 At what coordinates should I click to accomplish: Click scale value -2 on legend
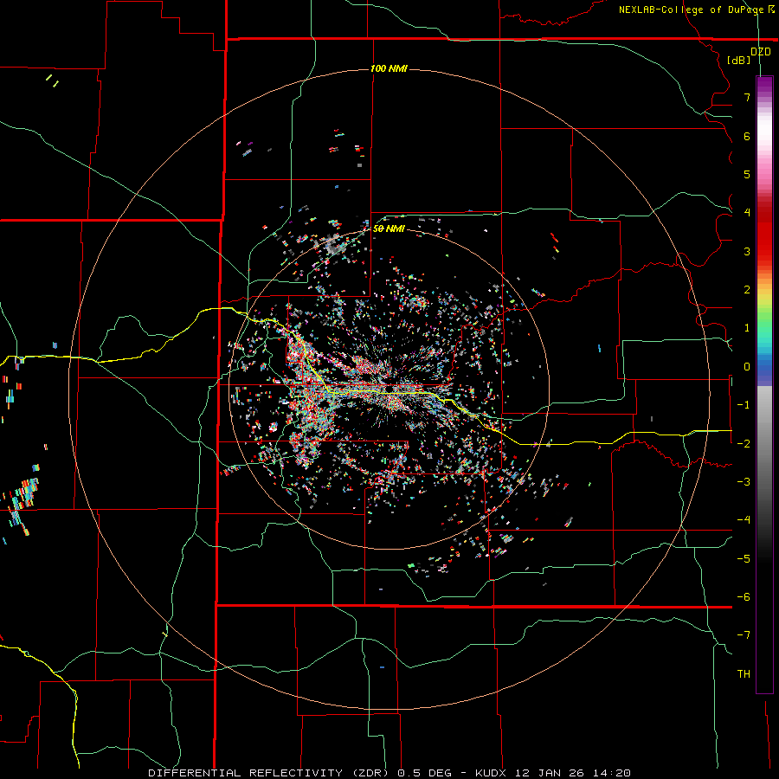pyautogui.click(x=744, y=444)
